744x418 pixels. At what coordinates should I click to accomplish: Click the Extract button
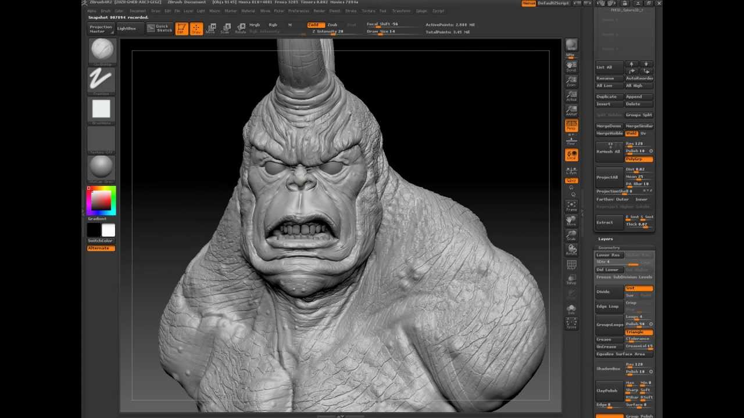(x=609, y=222)
